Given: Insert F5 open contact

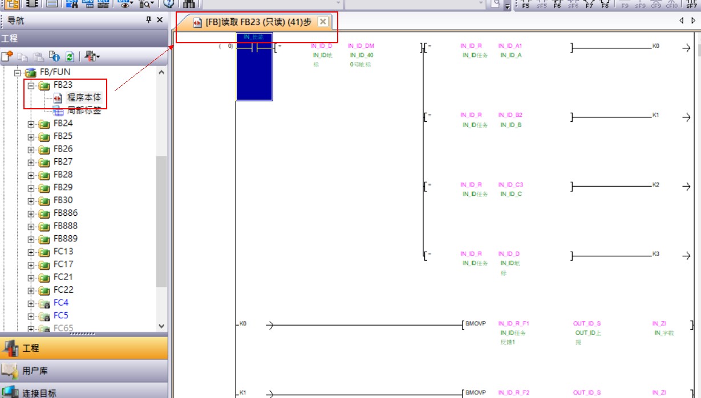Looking at the screenshot, I should click(525, 4).
